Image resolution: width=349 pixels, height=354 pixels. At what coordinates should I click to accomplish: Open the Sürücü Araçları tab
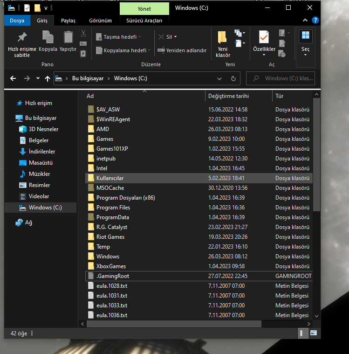(144, 21)
